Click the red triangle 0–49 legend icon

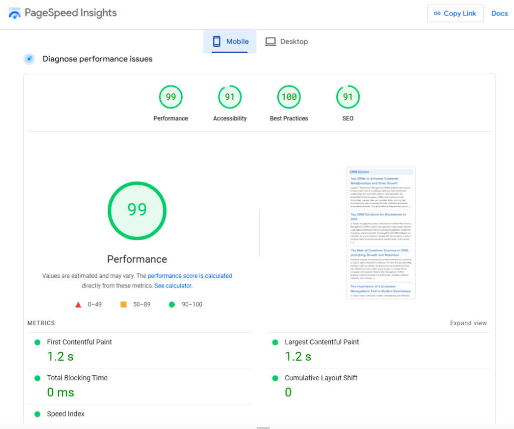tap(78, 305)
